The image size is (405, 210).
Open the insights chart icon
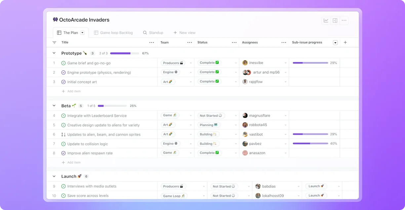pyautogui.click(x=326, y=21)
